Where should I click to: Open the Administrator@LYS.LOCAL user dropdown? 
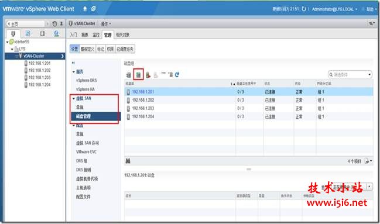point(334,9)
